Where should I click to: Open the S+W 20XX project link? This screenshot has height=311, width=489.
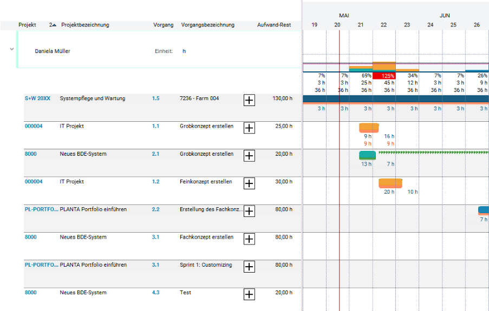point(37,98)
